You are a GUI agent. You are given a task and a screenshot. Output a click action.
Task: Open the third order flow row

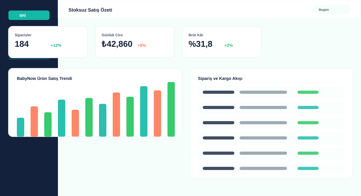[x=271, y=123]
